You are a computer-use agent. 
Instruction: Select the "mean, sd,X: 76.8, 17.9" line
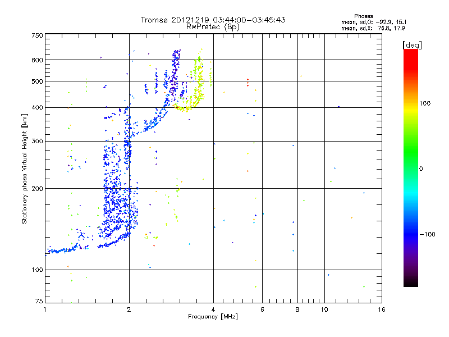tap(373, 28)
